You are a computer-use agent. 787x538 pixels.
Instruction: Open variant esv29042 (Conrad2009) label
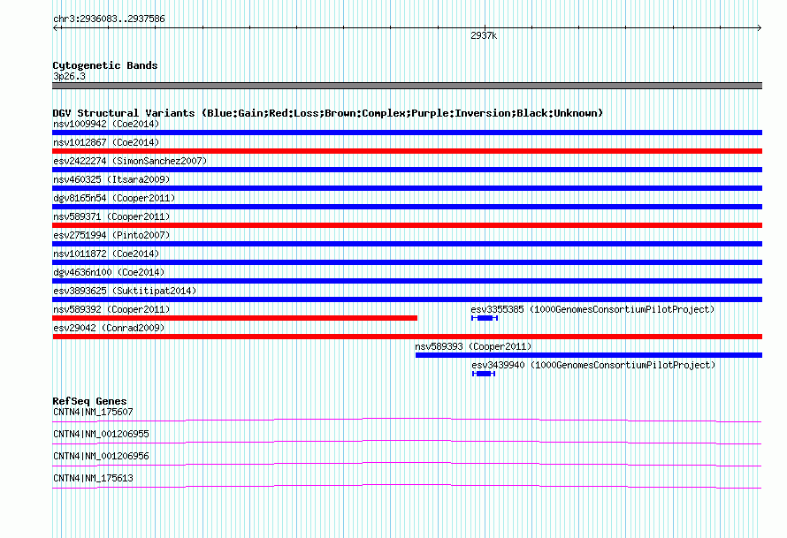point(109,328)
